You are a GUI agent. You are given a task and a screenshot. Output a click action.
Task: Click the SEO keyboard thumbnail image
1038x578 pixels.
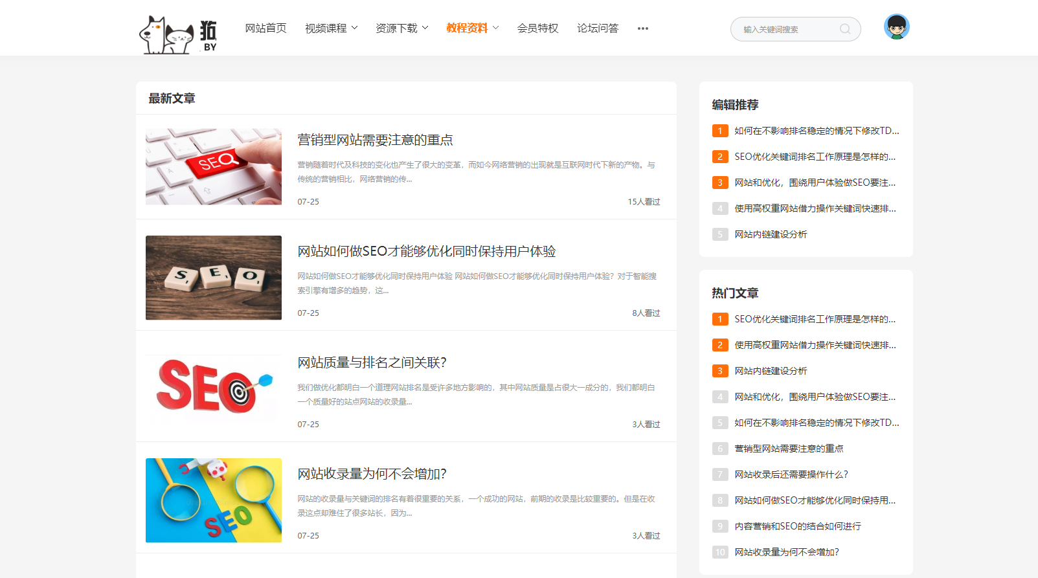coord(214,166)
